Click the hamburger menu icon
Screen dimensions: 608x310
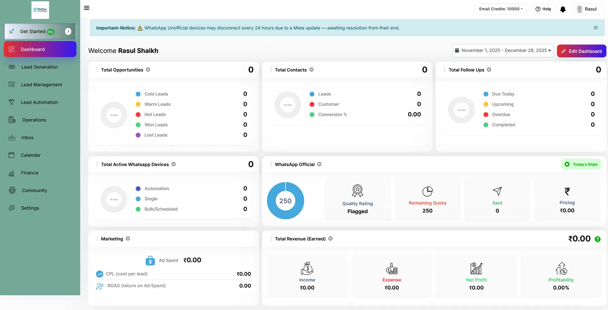tap(87, 8)
